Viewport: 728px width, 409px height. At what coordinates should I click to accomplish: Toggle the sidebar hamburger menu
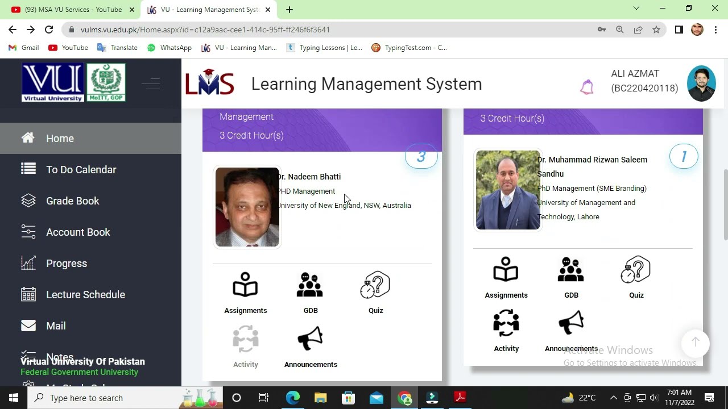pyautogui.click(x=151, y=85)
